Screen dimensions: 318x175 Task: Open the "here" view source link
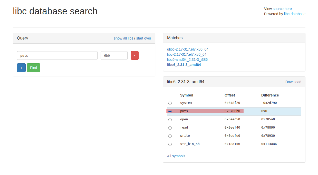pyautogui.click(x=288, y=8)
